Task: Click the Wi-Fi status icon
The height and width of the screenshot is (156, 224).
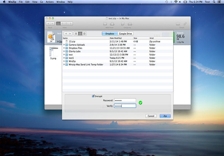Action: pos(176,2)
